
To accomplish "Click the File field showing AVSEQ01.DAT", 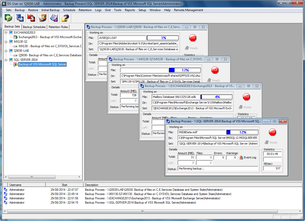I will [122, 38].
